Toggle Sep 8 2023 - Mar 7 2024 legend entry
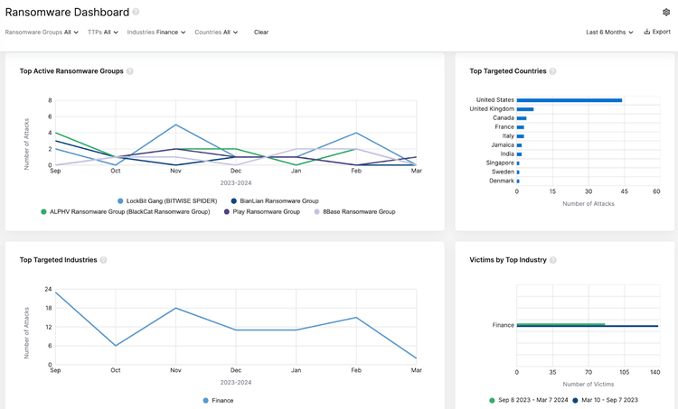 (491, 399)
